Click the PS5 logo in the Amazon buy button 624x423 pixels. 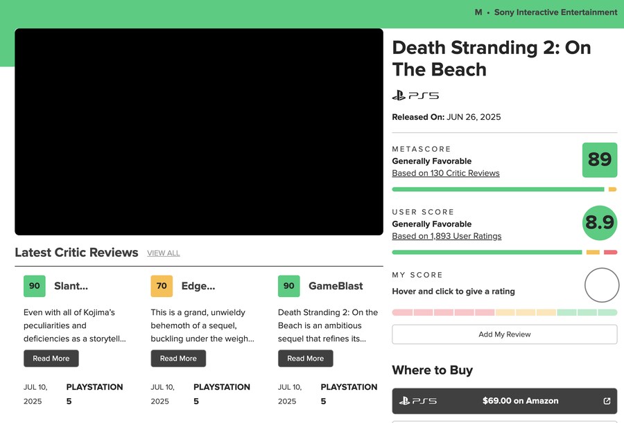pyautogui.click(x=418, y=401)
